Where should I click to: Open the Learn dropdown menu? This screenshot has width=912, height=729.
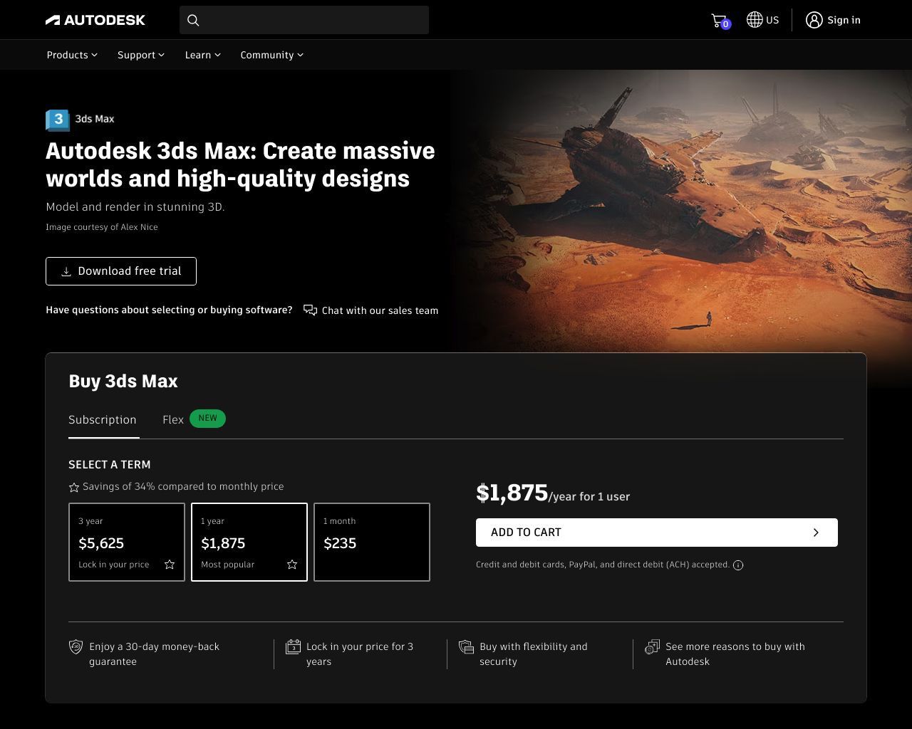(202, 55)
